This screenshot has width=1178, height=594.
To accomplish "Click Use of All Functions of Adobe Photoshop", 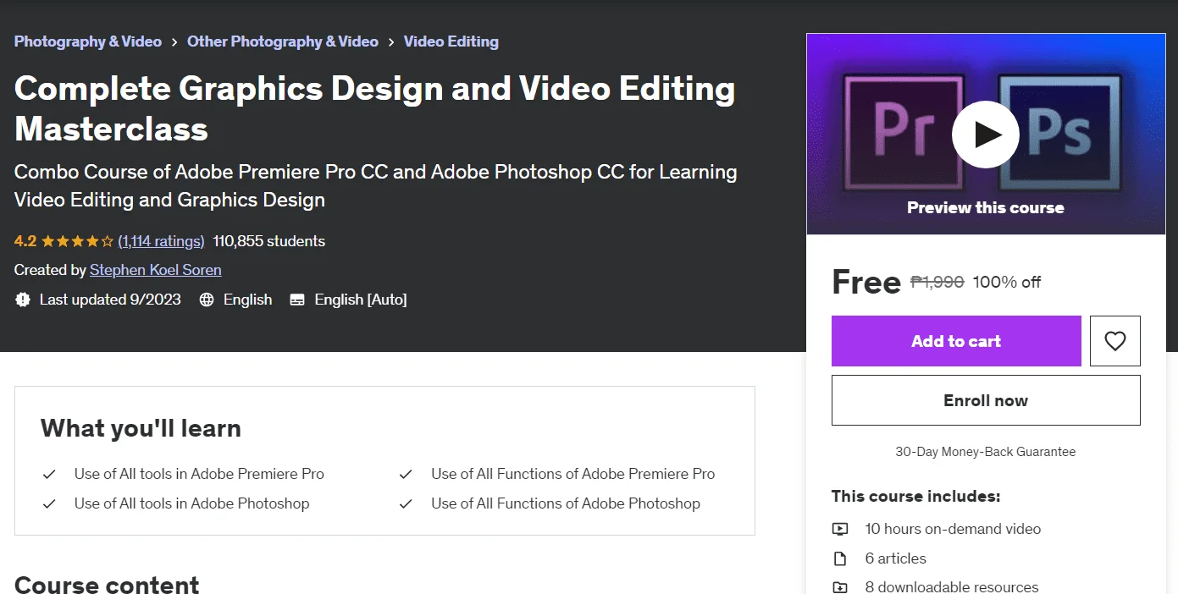I will coord(566,503).
